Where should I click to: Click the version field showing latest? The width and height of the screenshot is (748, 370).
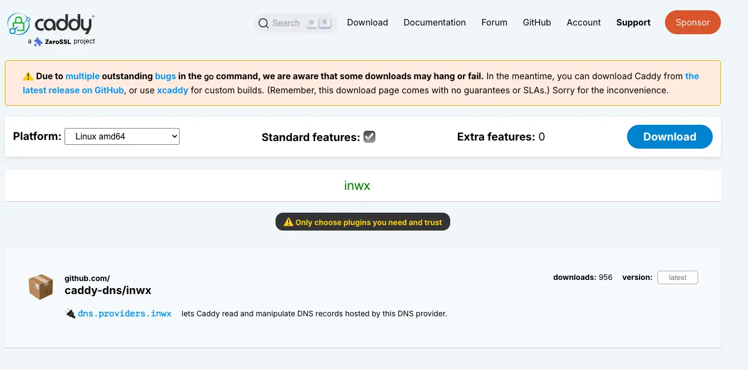(x=677, y=277)
